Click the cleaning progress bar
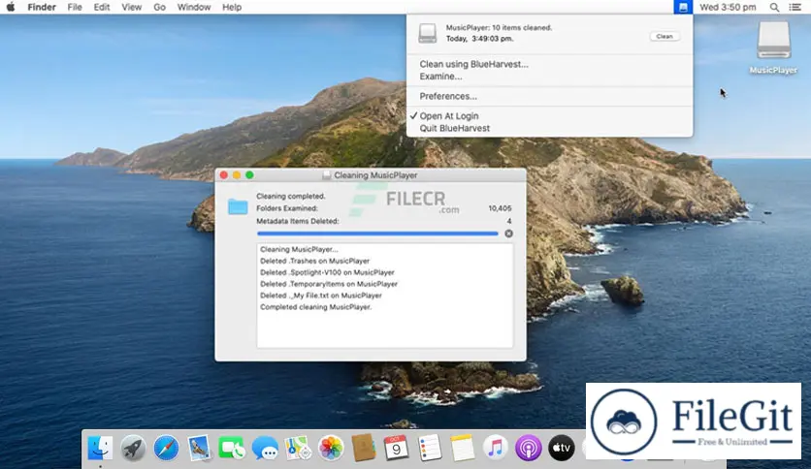This screenshot has height=469, width=811. pos(377,234)
